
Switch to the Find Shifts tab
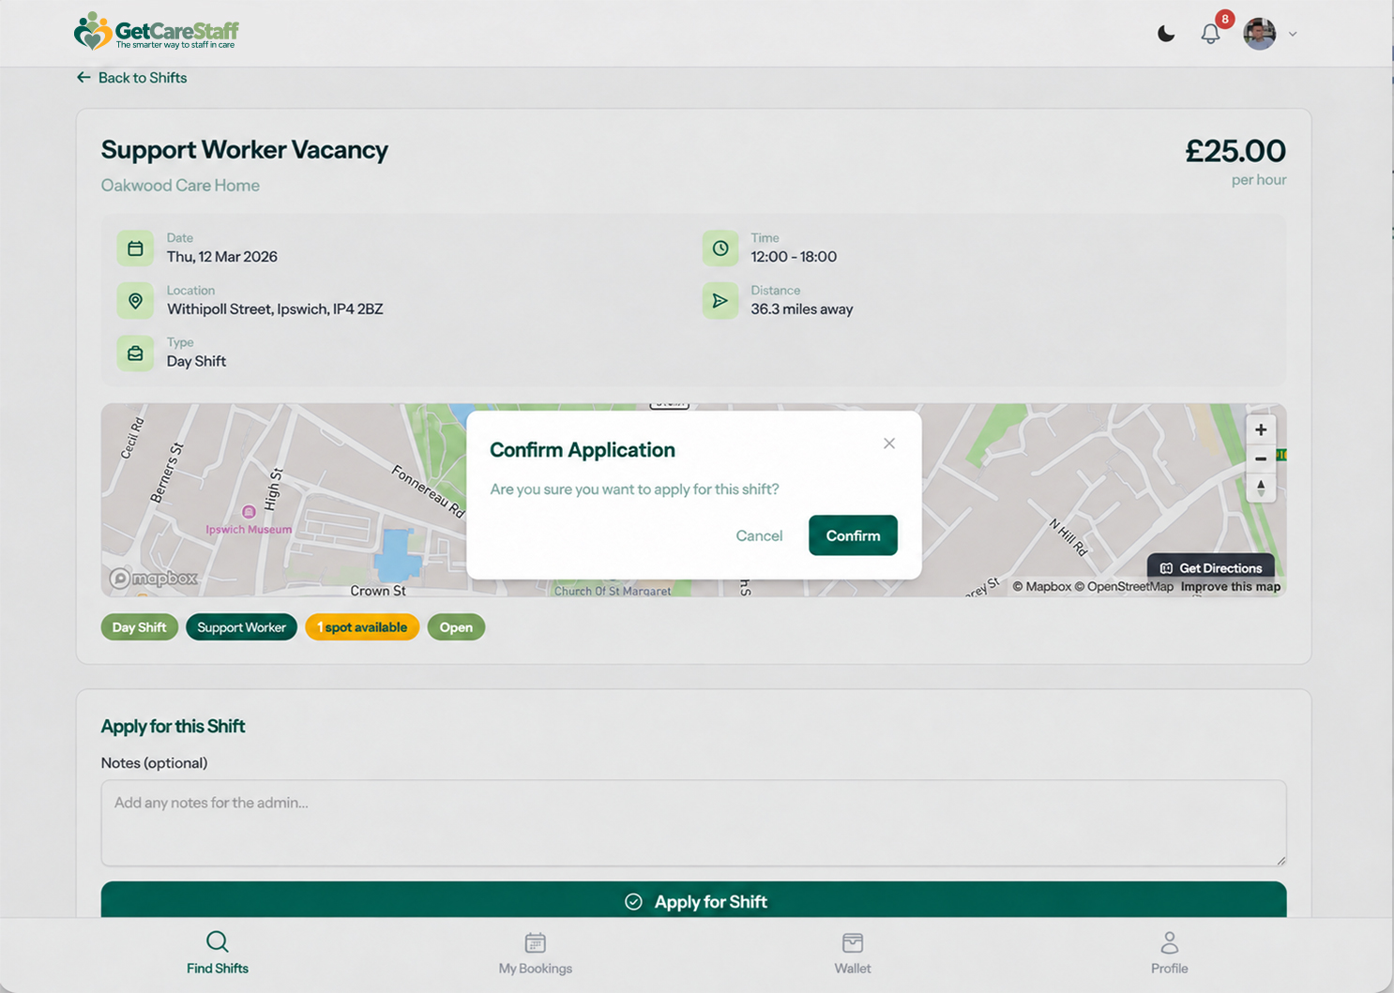tap(218, 954)
